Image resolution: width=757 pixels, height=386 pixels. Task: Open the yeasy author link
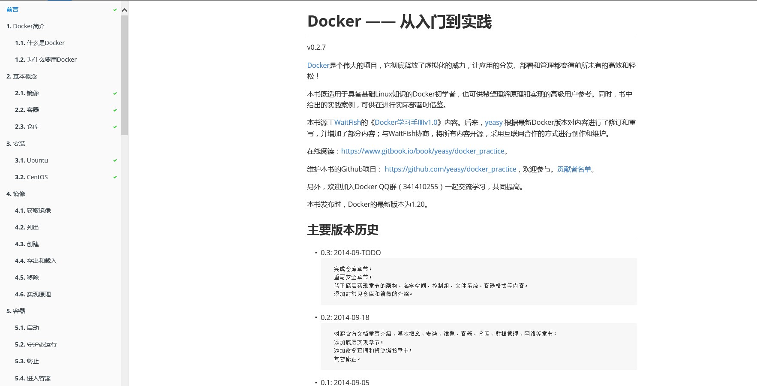tap(494, 122)
